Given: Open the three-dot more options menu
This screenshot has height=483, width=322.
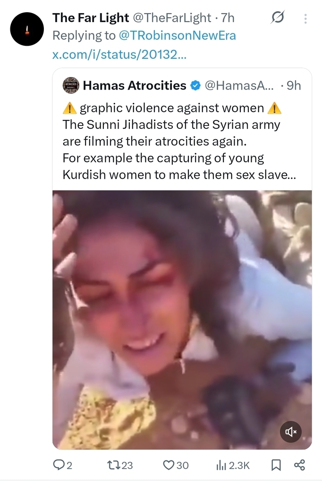Looking at the screenshot, I should pyautogui.click(x=305, y=19).
